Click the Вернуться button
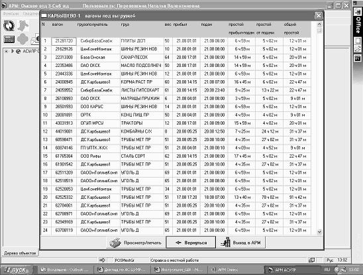Image resolution: width=363 pixels, height=275 pixels. [191, 243]
